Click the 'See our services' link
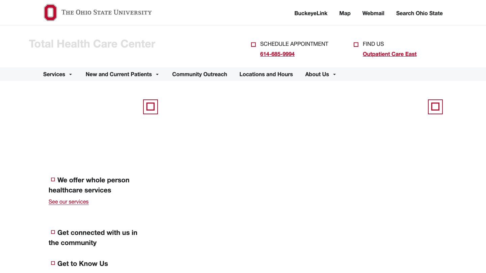Screen dimensions: 486x273 69,202
